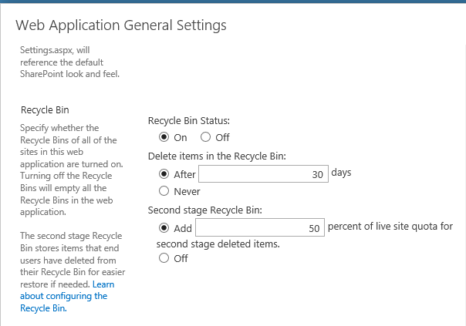Click the days unit text

click(341, 173)
